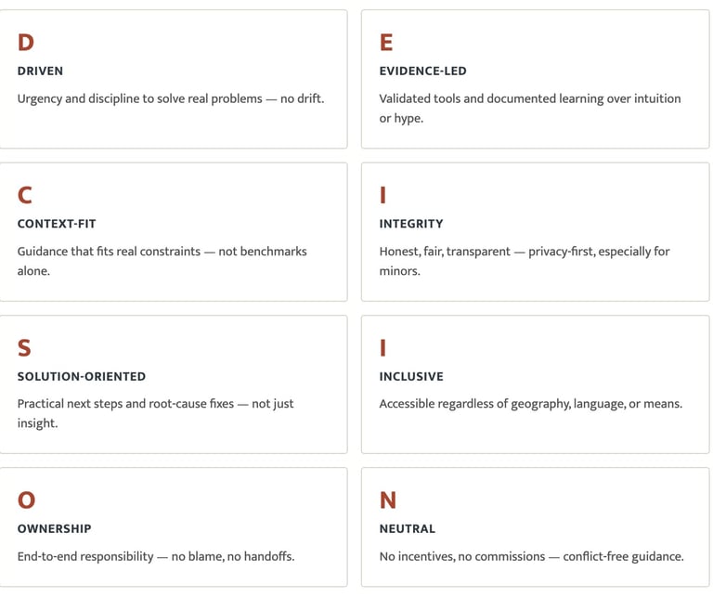Select the DRIVEN heading
This screenshot has height=597, width=713.
pos(40,71)
